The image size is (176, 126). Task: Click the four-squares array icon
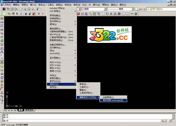tap(94, 14)
